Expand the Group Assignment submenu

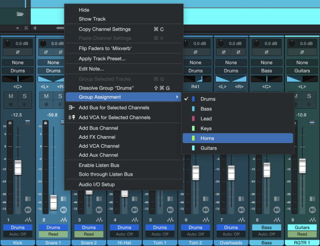(124, 97)
